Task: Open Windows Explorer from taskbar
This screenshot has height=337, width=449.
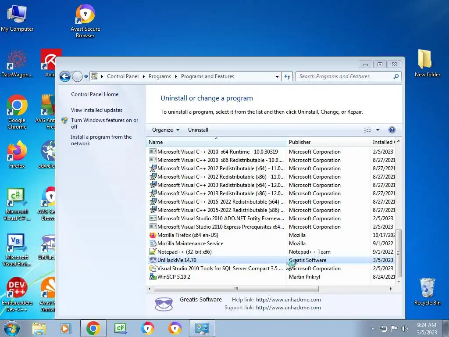Action: (39, 329)
